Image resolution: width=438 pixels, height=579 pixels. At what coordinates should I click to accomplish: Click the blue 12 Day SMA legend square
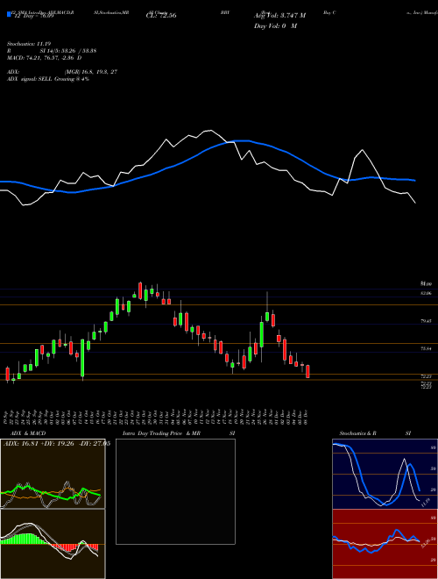tap(9, 14)
